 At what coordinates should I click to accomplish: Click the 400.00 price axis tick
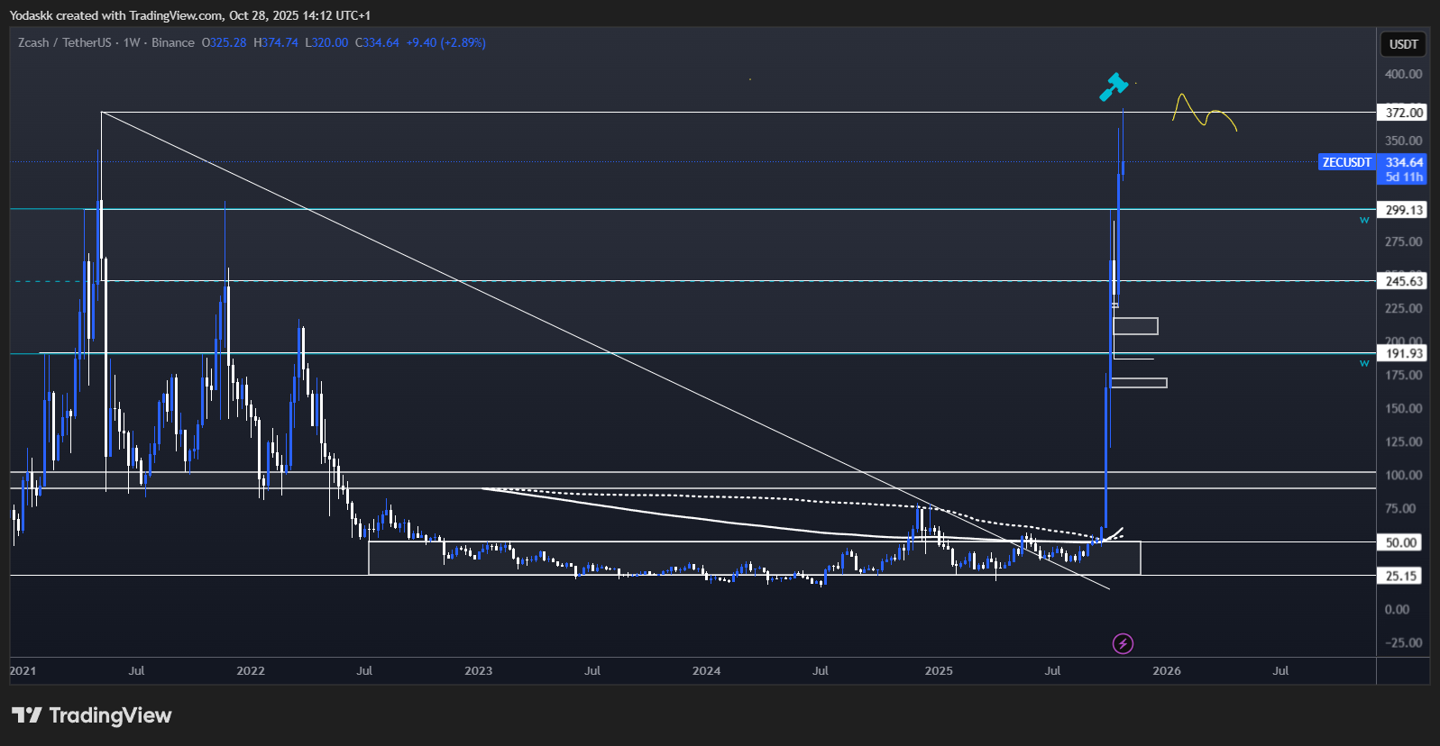[1404, 74]
